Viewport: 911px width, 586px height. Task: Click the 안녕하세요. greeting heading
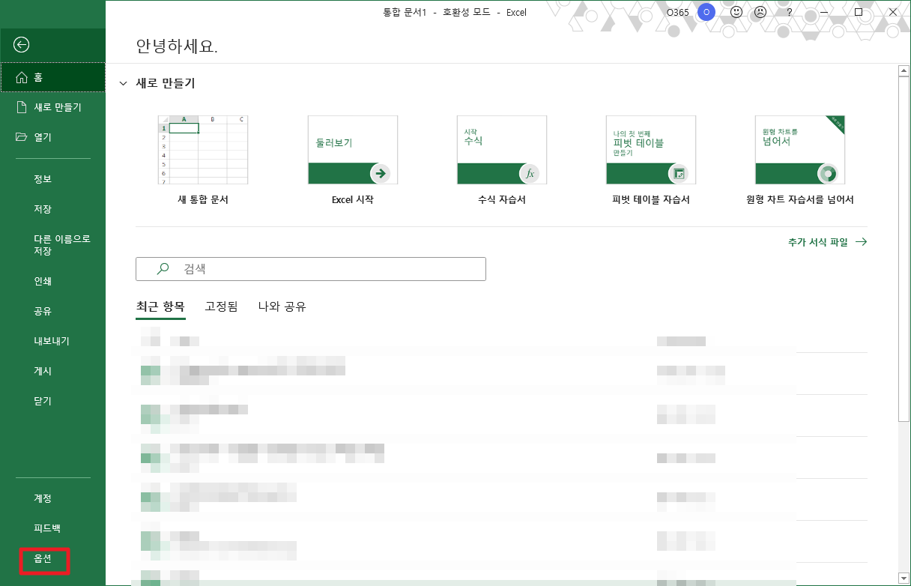[177, 46]
